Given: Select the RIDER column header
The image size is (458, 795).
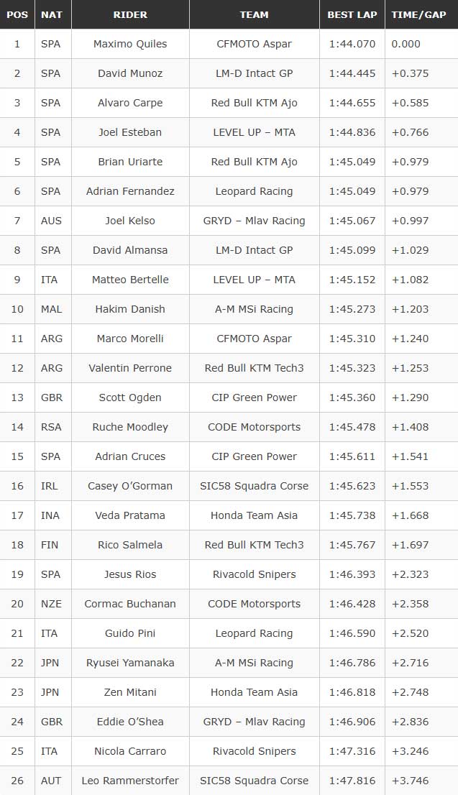Looking at the screenshot, I should (x=130, y=14).
